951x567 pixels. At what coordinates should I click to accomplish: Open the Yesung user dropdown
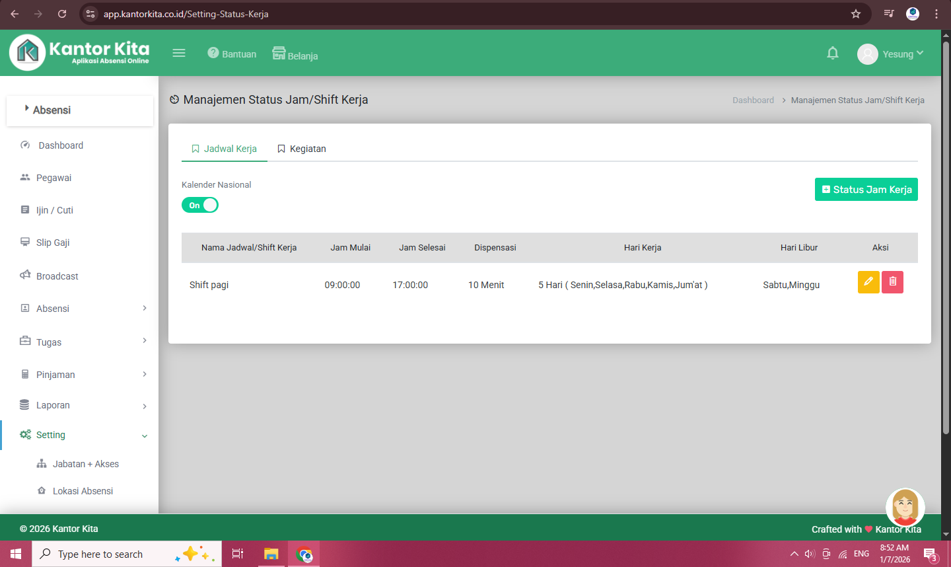[891, 54]
